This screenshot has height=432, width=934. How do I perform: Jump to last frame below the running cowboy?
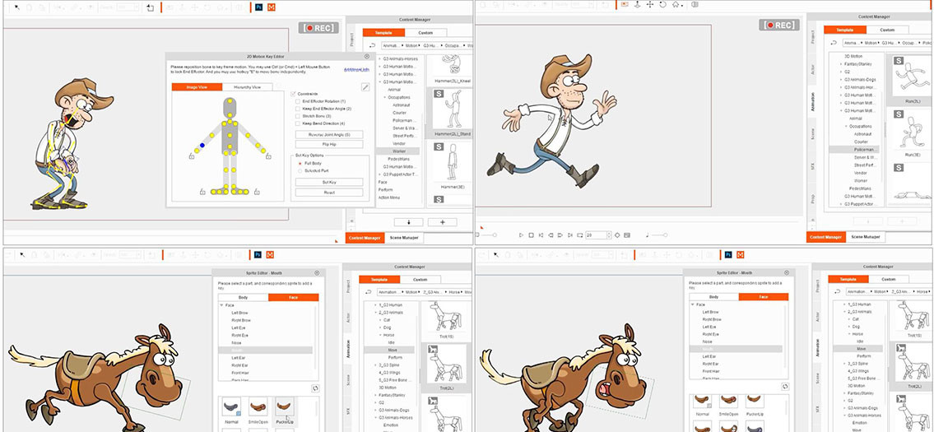click(x=570, y=235)
